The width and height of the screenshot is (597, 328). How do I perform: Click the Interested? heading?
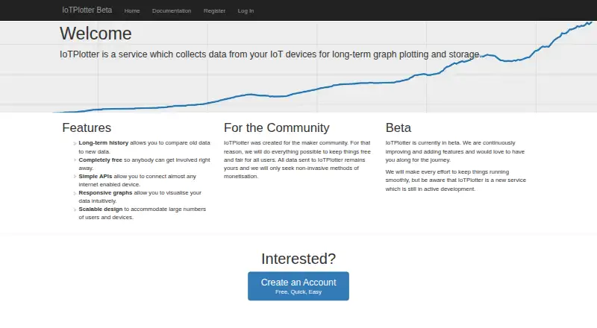(298, 259)
